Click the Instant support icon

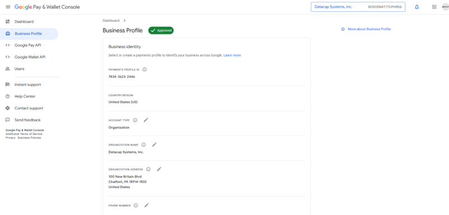click(8, 85)
